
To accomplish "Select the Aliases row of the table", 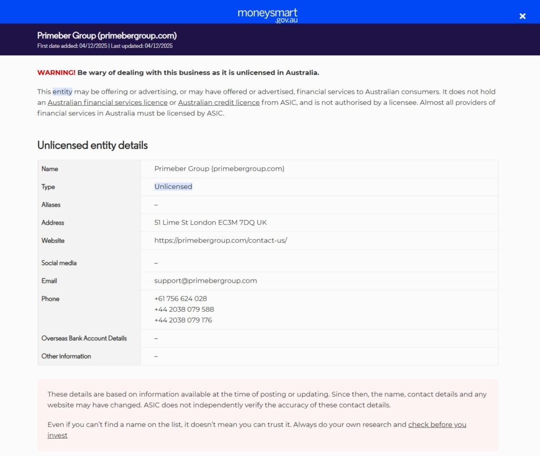I will 51,204.
